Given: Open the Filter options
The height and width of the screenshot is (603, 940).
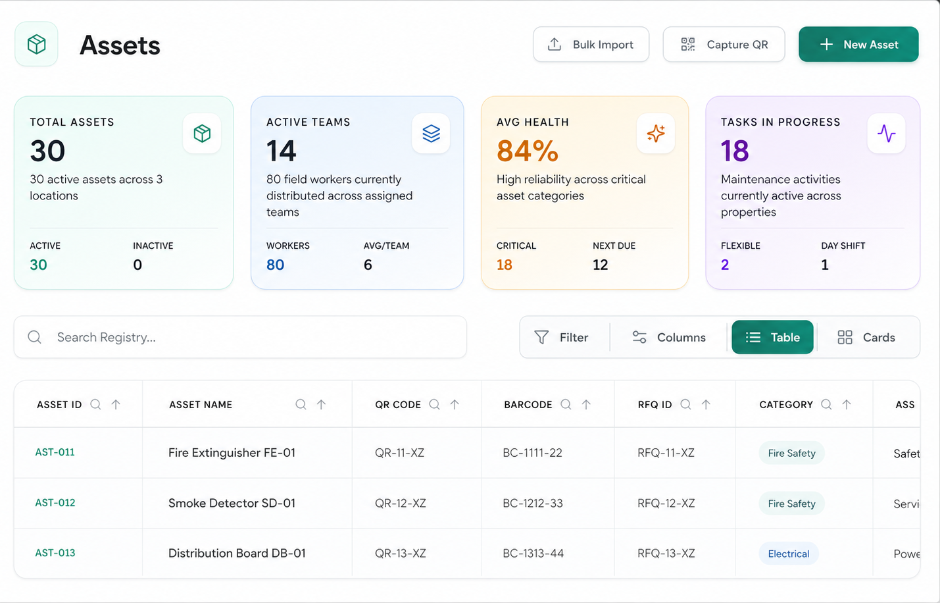Looking at the screenshot, I should click(x=562, y=337).
